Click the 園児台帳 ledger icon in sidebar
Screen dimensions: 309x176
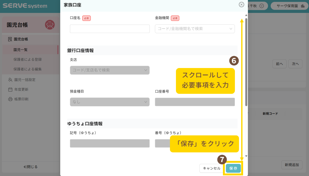pyautogui.click(x=9, y=39)
